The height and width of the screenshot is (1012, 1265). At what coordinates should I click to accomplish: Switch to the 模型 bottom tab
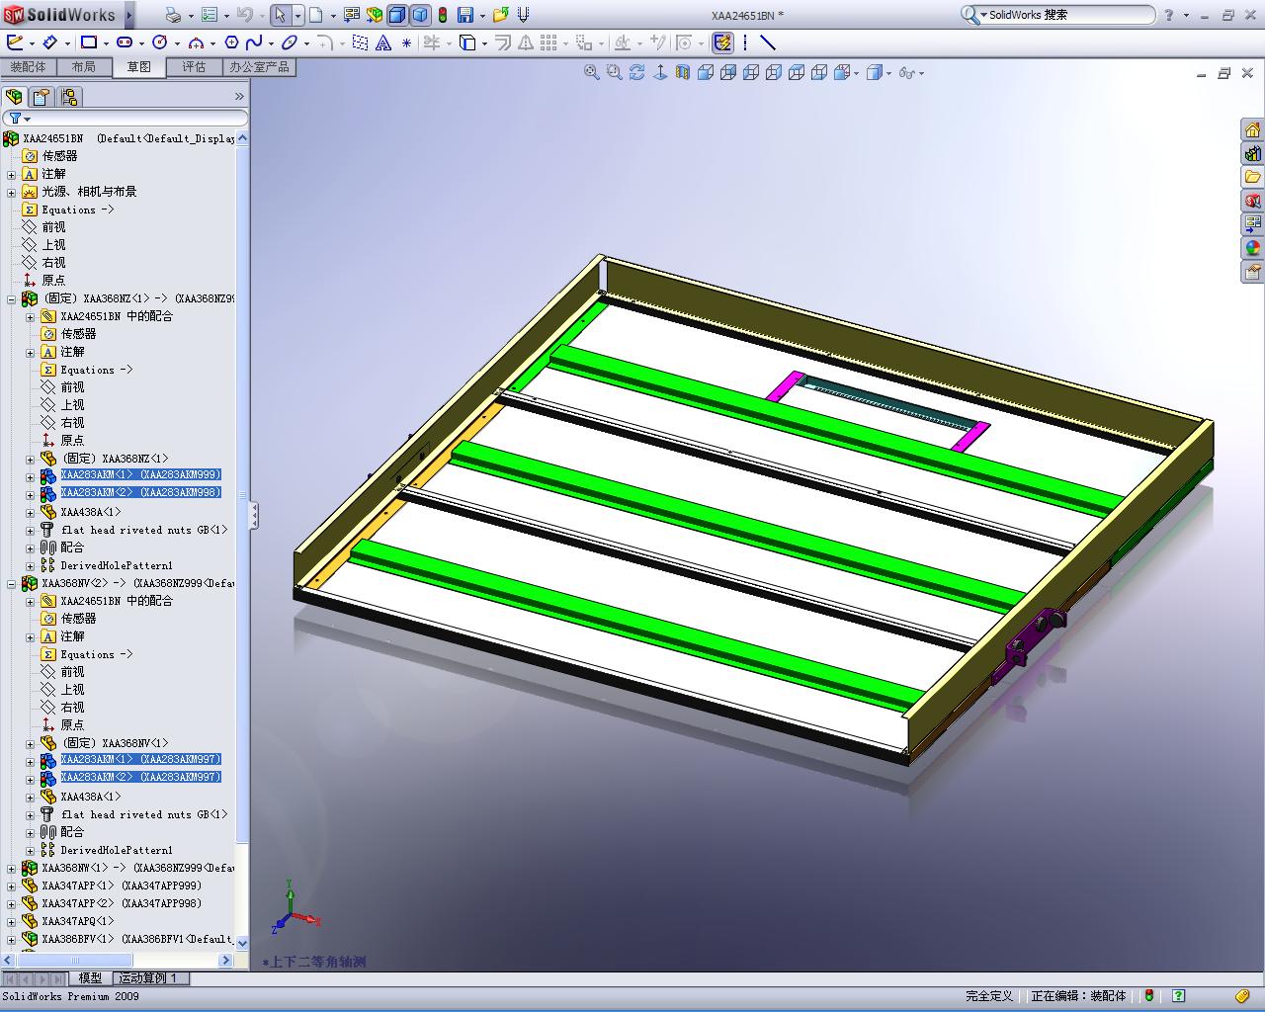coord(90,978)
